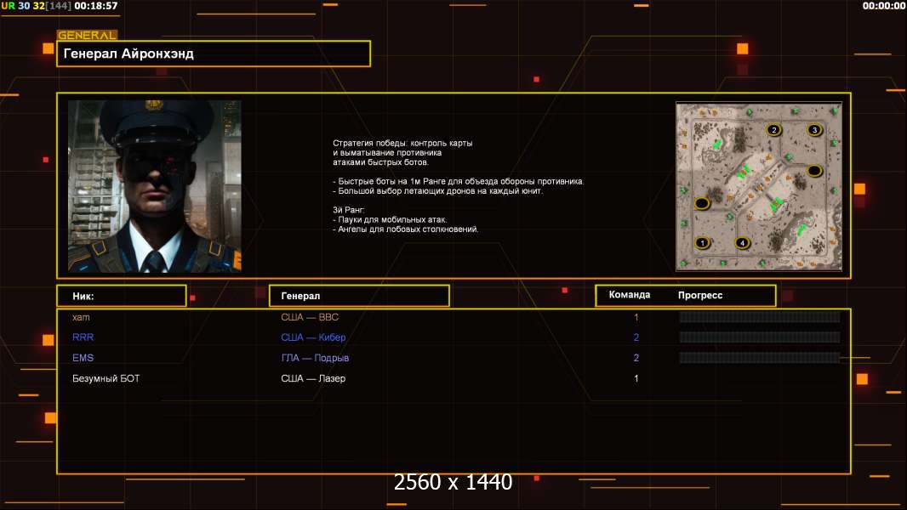Select player EMS in the list

pyautogui.click(x=83, y=358)
